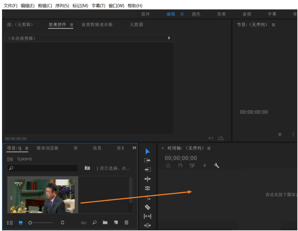
Task: Click the New Bin folder icon
Action: 105,223
